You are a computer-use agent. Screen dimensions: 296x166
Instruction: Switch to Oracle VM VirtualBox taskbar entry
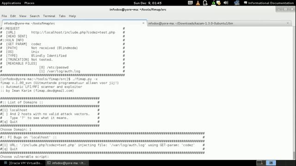point(24,163)
